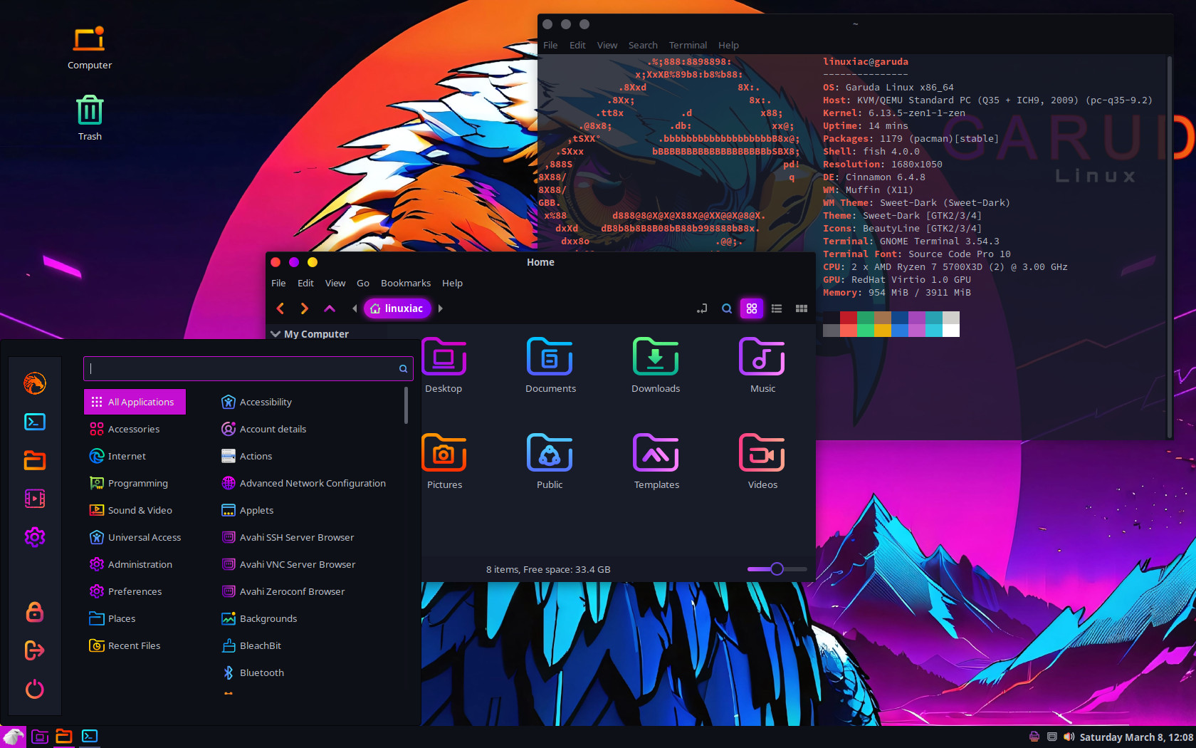Screen dimensions: 1196x748
Task: Launch Accessibility from application list
Action: tap(310, 402)
